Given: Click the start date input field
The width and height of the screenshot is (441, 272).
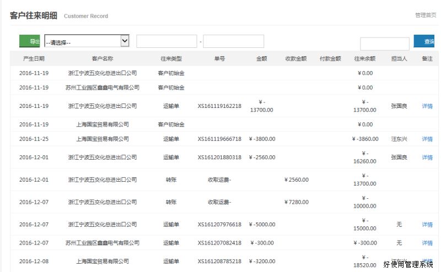Looking at the screenshot, I should pos(166,41).
